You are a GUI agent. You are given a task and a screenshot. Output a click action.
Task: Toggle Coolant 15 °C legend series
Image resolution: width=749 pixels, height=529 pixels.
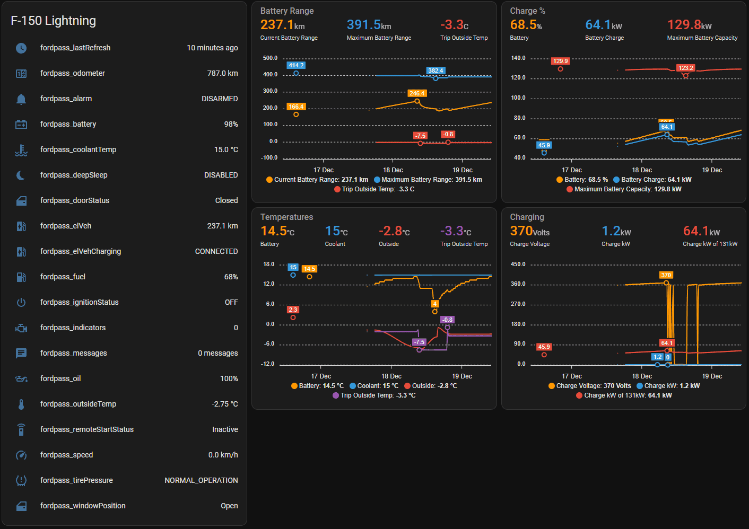coord(374,386)
